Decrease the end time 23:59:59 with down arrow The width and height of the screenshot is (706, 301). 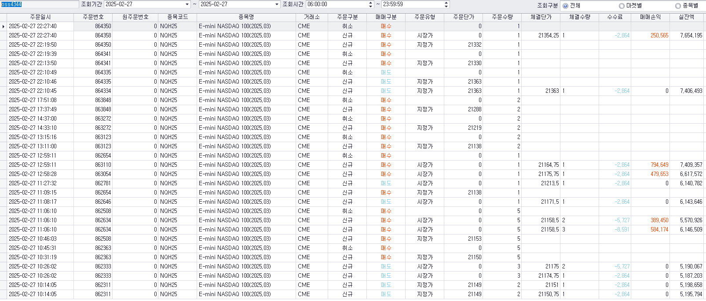pos(446,6)
